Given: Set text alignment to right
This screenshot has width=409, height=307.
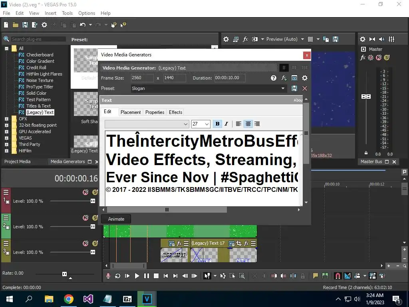Looking at the screenshot, I should click(257, 124).
